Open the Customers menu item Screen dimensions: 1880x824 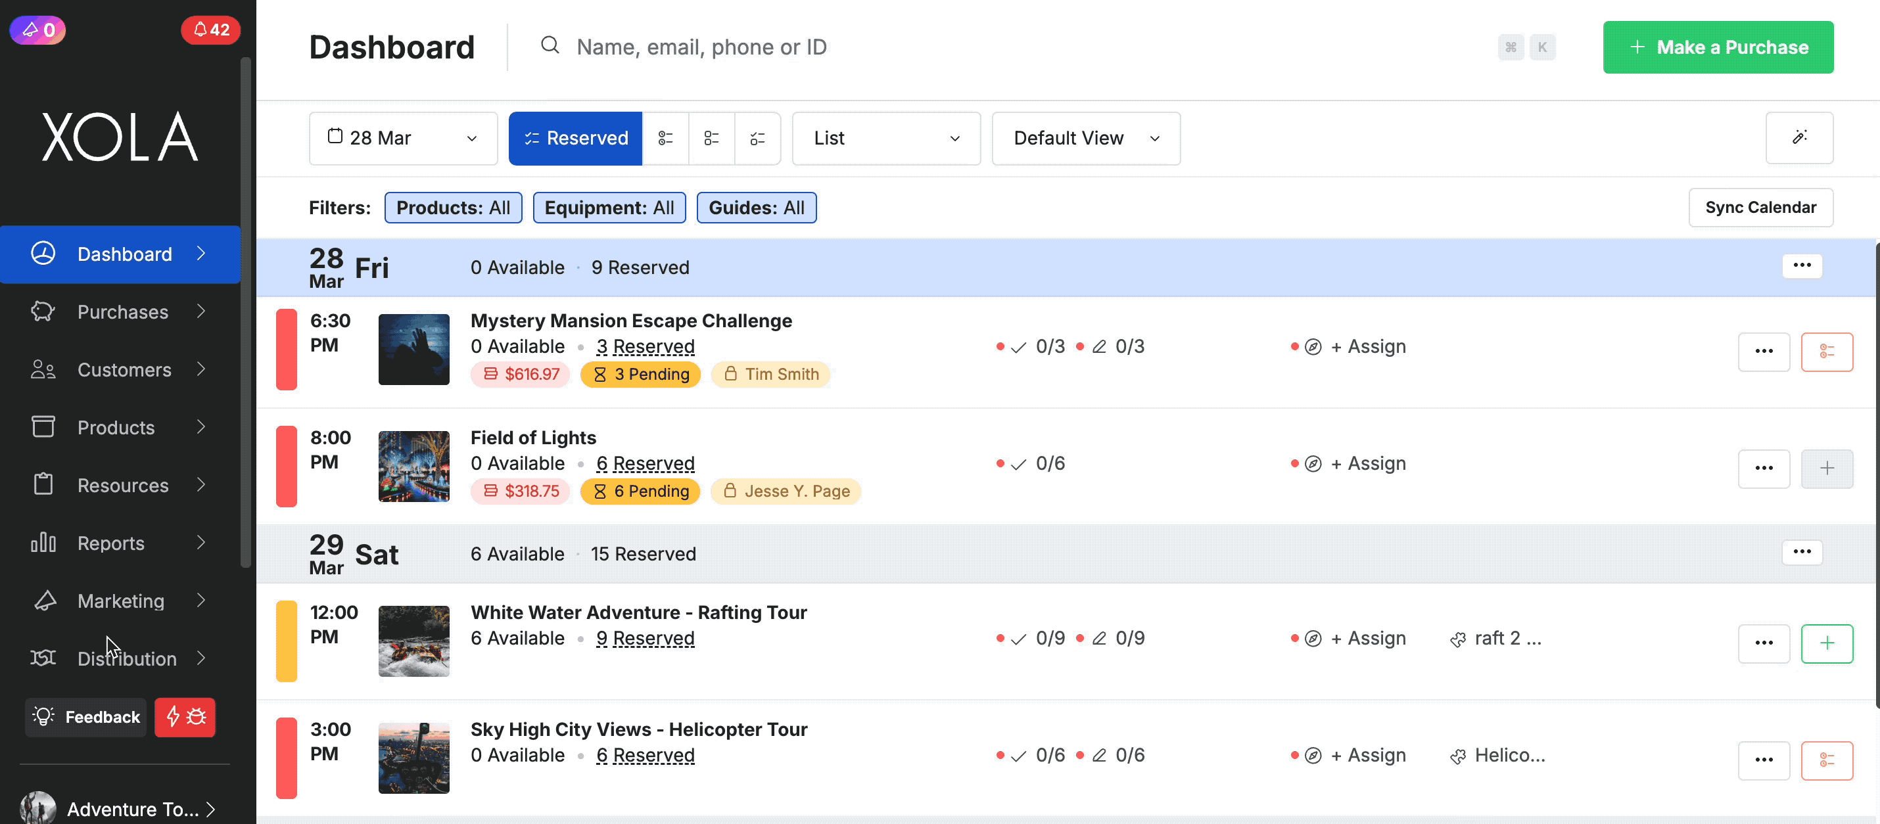(x=120, y=369)
